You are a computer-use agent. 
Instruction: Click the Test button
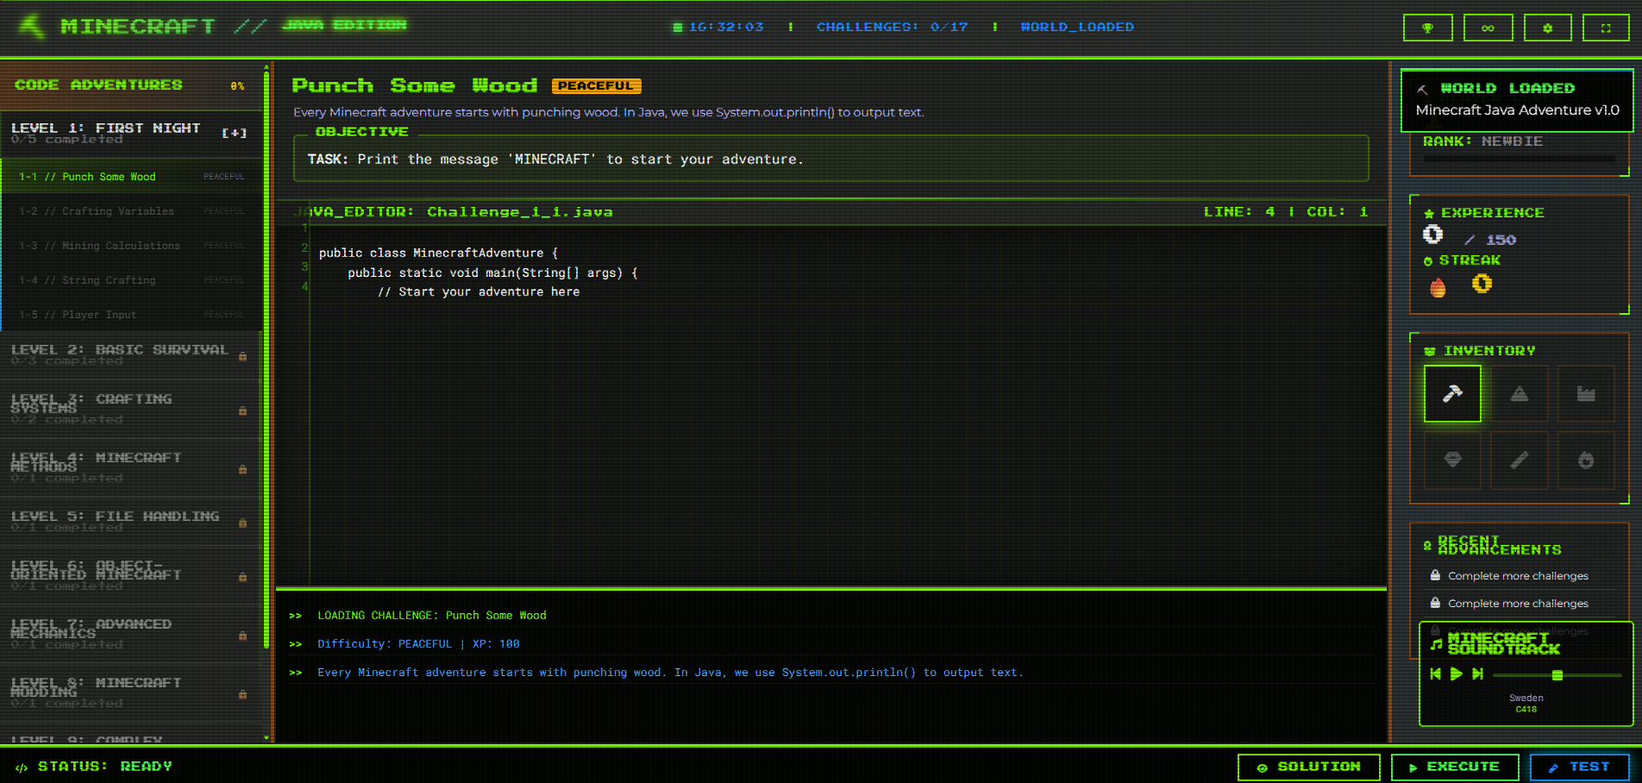coord(1580,767)
